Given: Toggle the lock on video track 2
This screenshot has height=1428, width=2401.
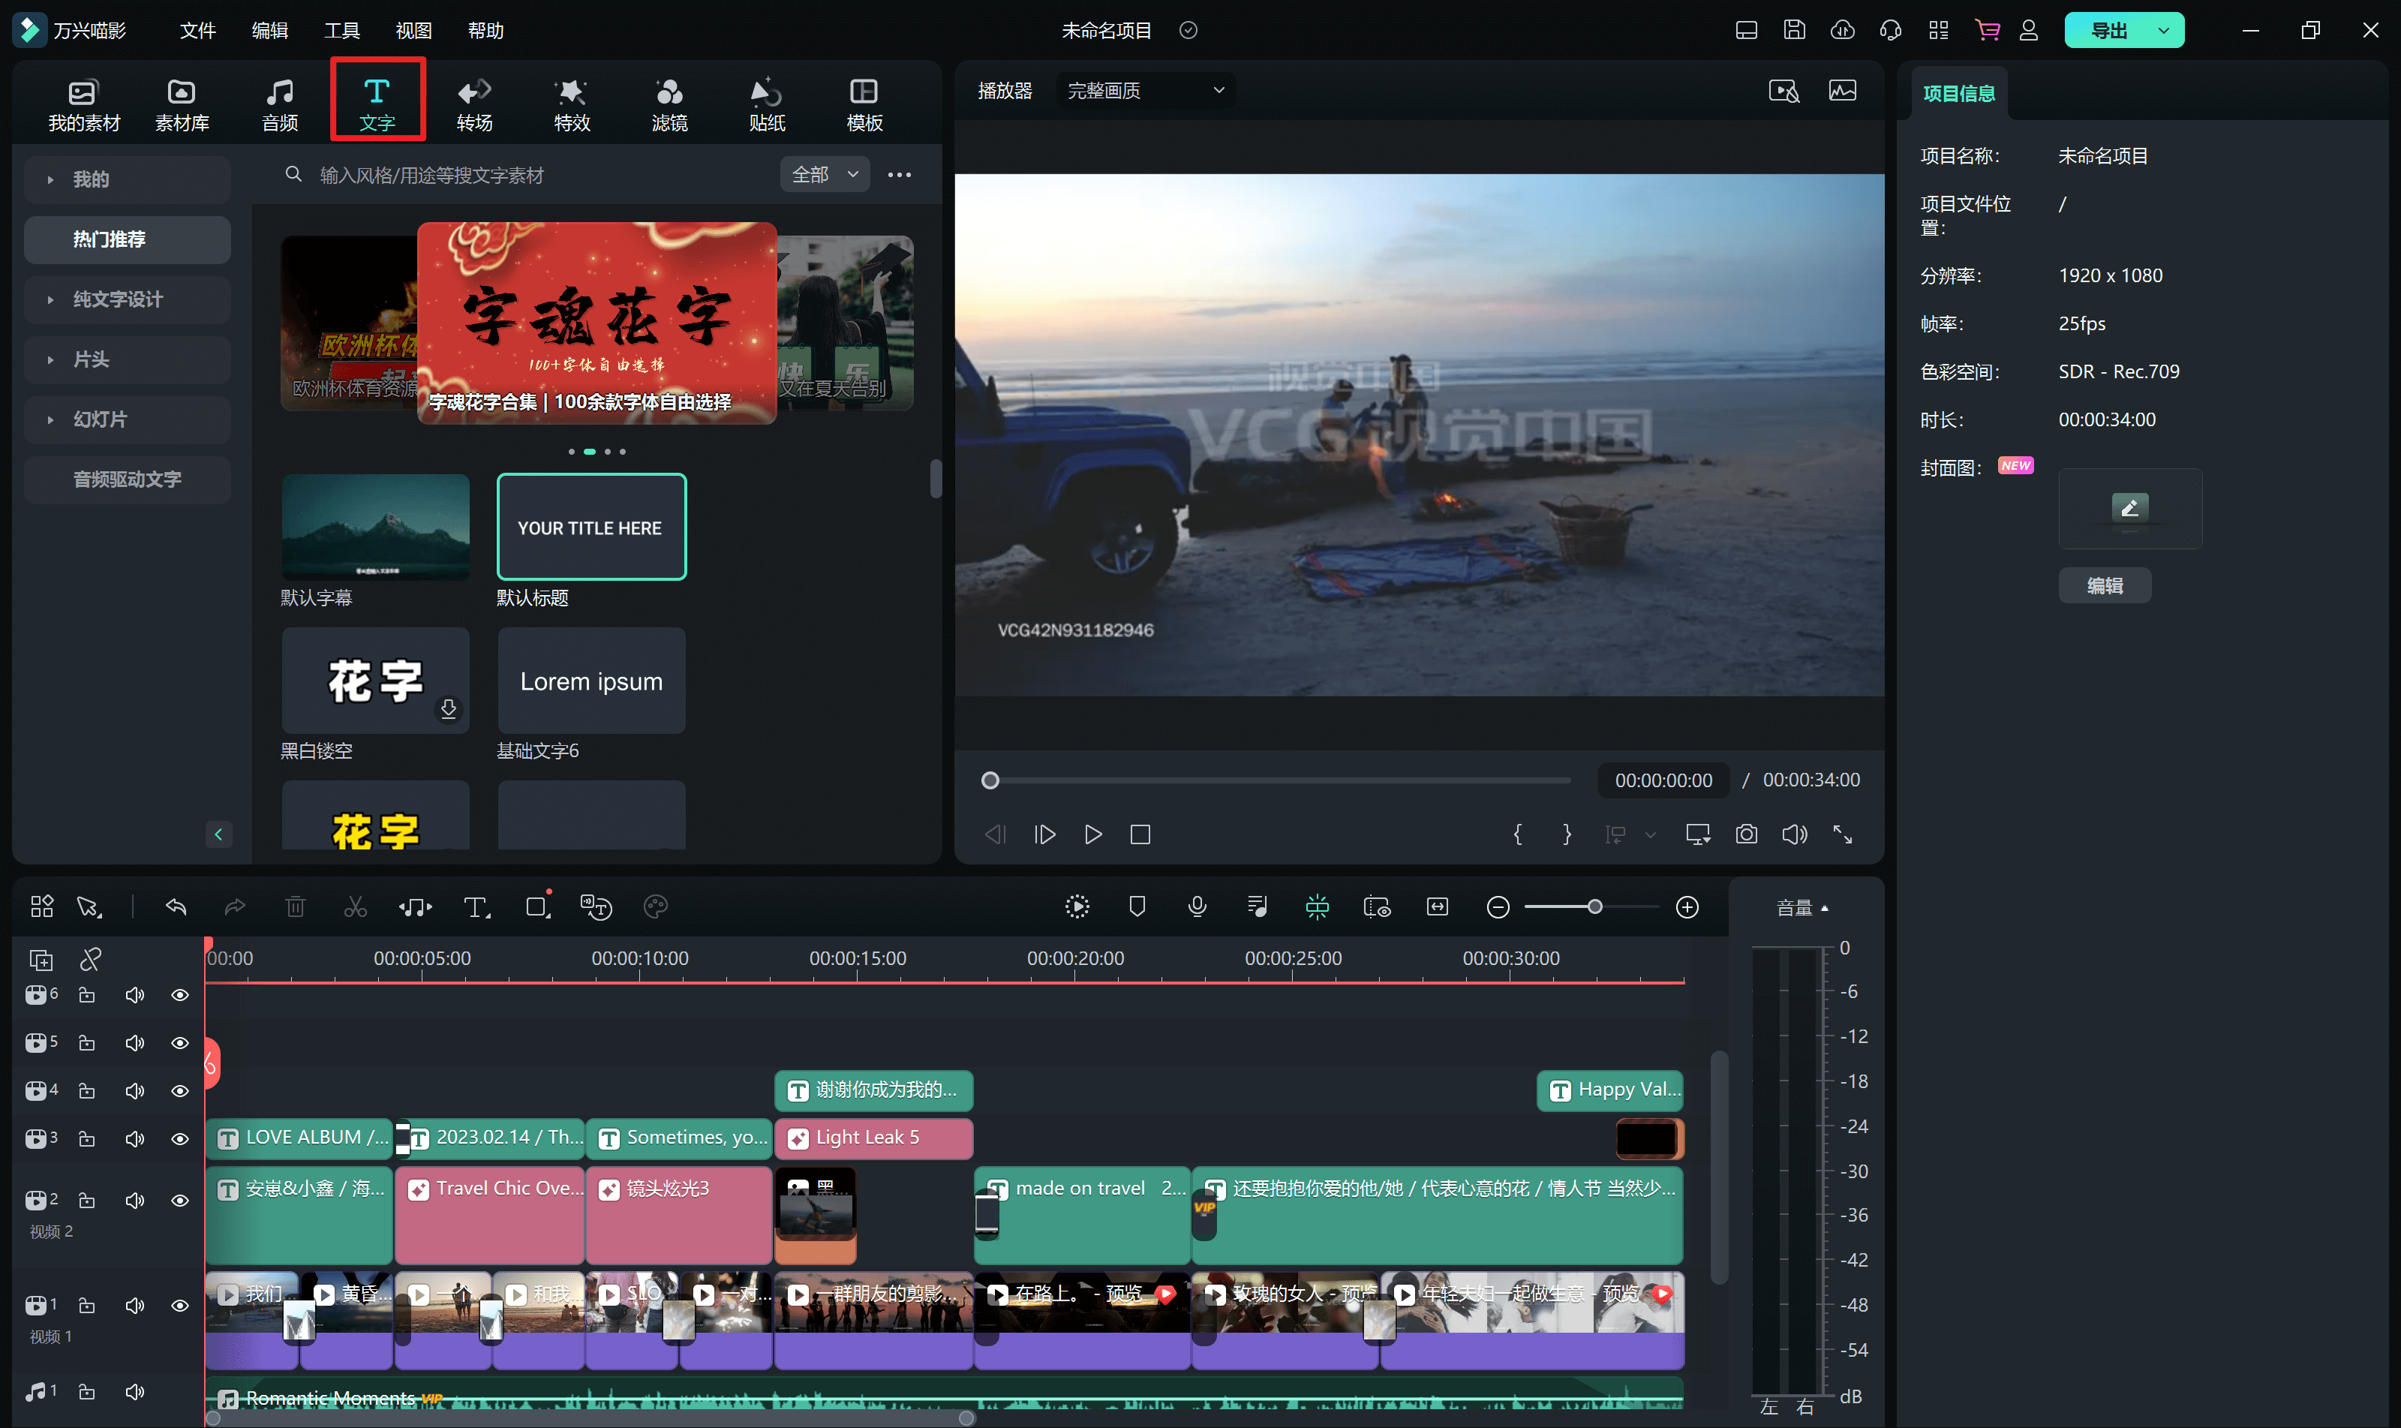Looking at the screenshot, I should tap(86, 1200).
